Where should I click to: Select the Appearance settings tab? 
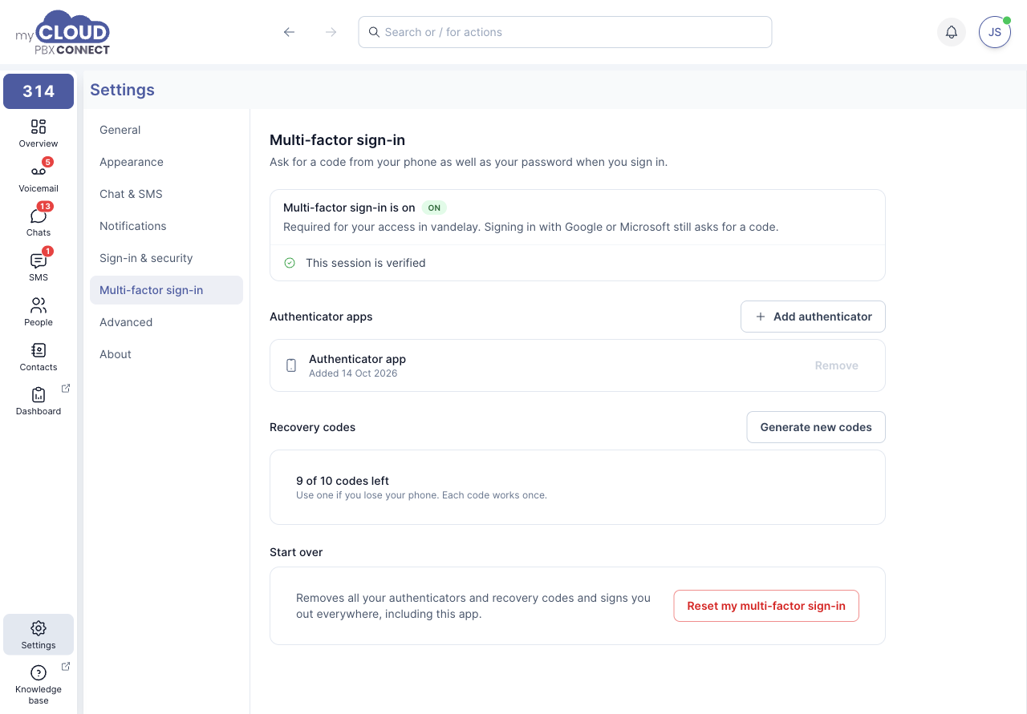coord(166,162)
